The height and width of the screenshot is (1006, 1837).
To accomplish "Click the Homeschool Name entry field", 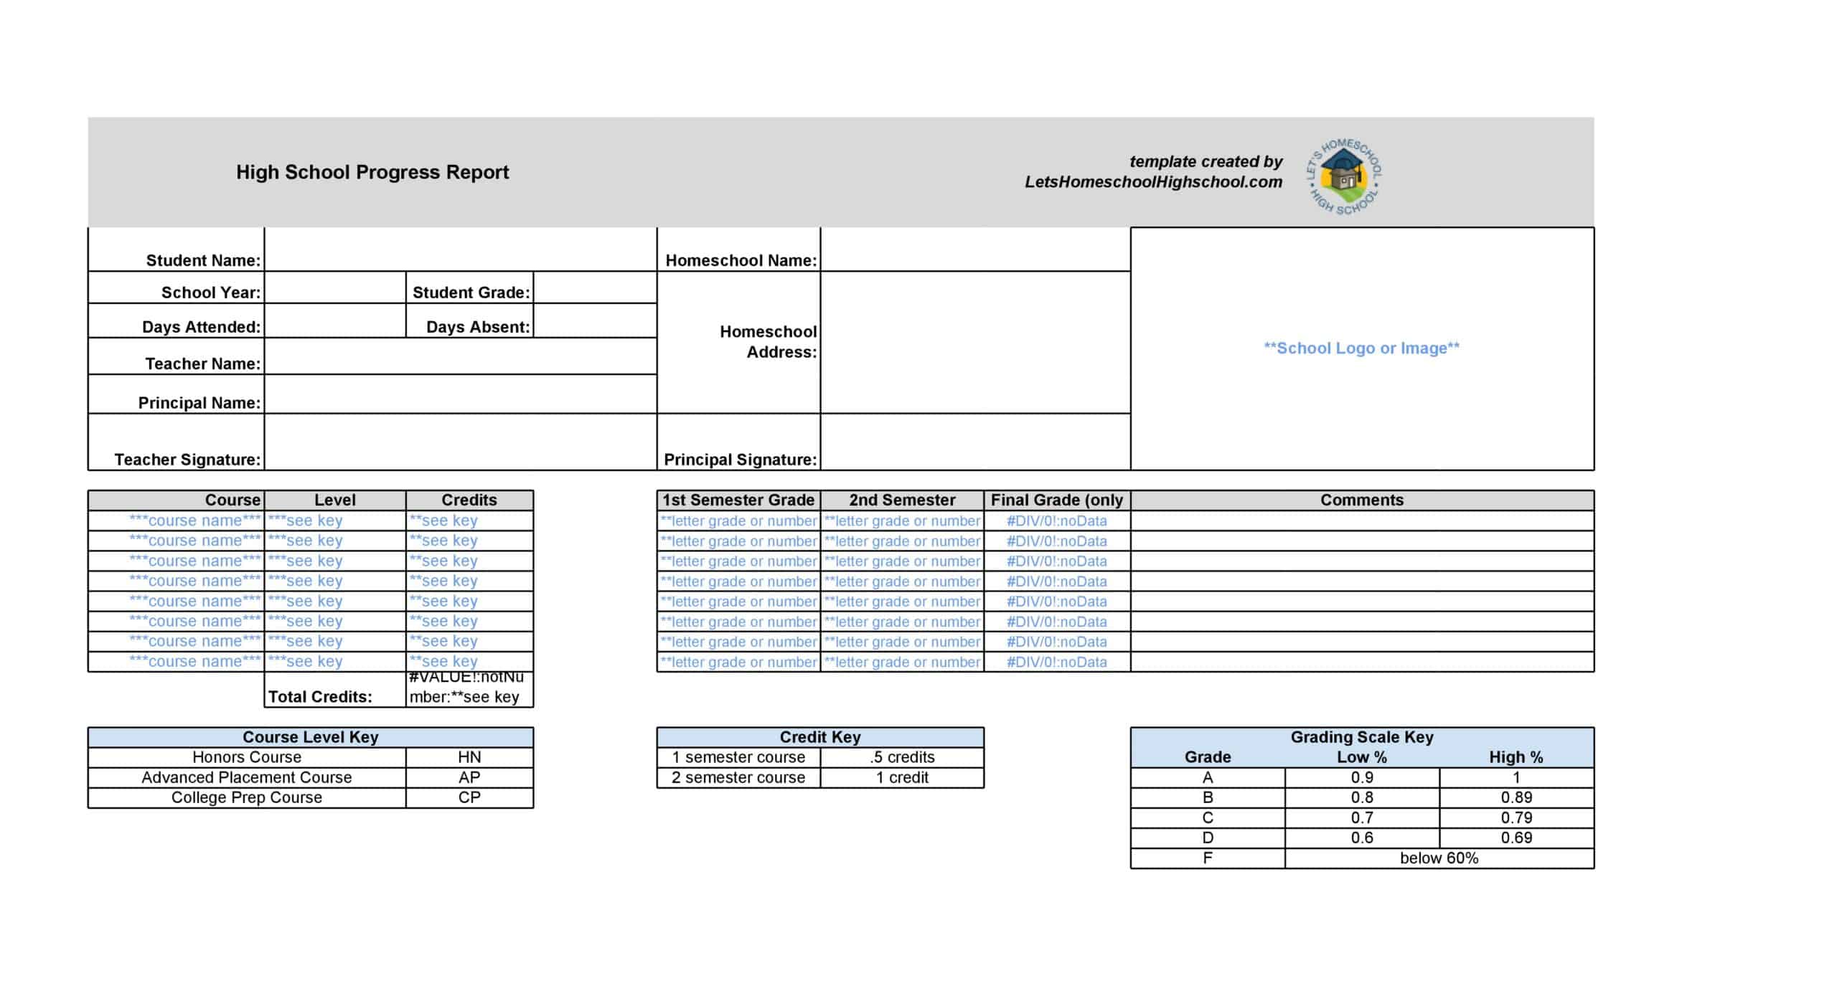I will tap(975, 250).
